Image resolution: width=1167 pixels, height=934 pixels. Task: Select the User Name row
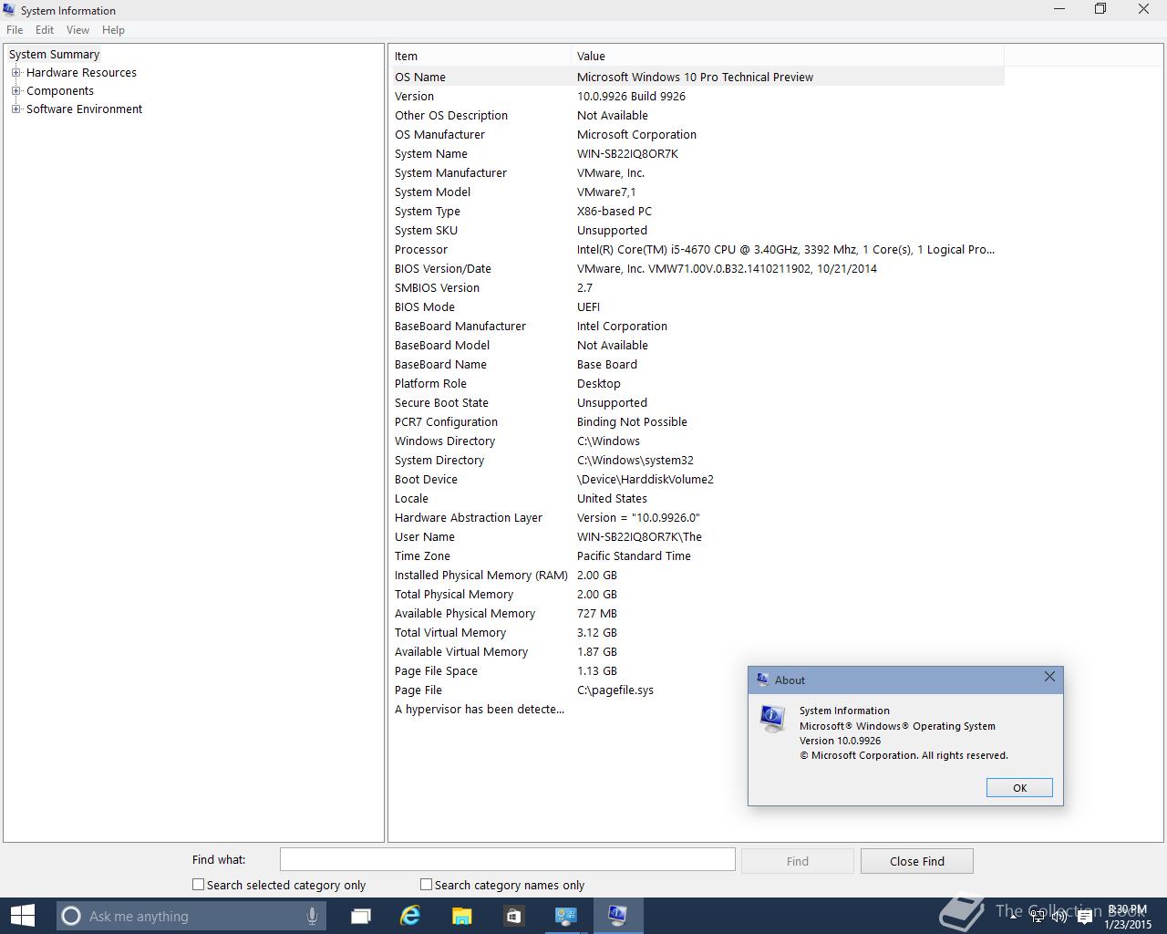(697, 536)
